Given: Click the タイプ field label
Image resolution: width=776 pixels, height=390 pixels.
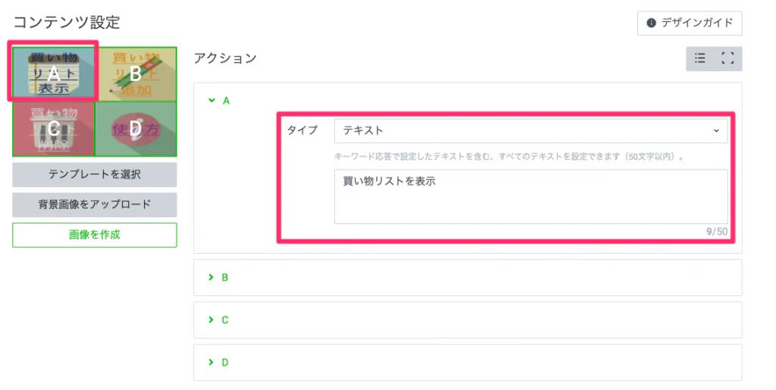Looking at the screenshot, I should tap(302, 131).
